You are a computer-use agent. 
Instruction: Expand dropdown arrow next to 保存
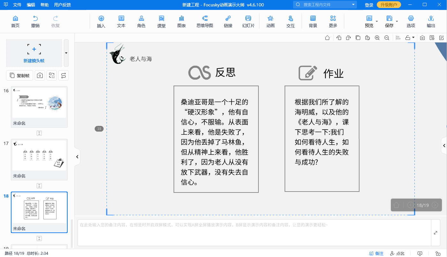tap(397, 22)
